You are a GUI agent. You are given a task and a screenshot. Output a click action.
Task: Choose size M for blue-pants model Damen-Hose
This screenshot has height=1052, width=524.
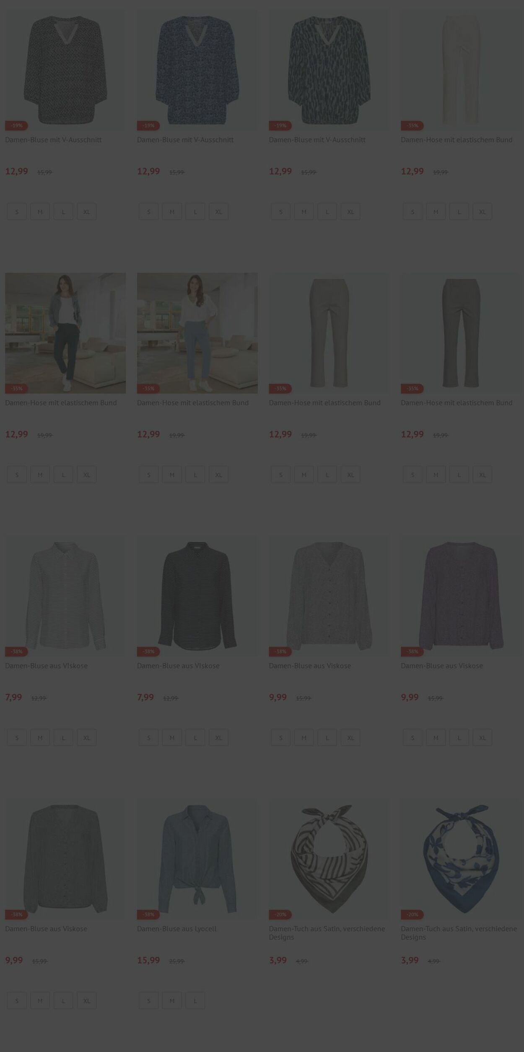point(172,475)
